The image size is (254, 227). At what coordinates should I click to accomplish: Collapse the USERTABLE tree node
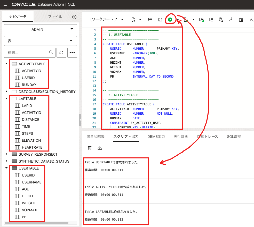[6, 168]
